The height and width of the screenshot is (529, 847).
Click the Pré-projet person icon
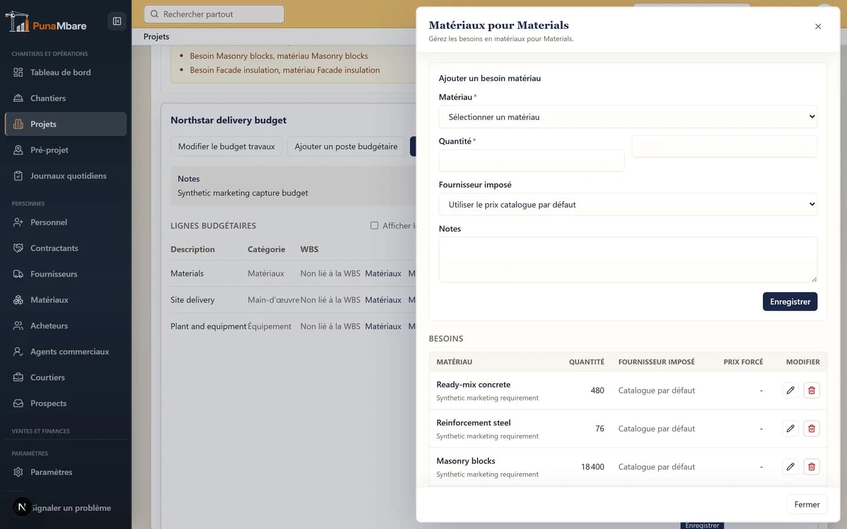[x=18, y=150]
